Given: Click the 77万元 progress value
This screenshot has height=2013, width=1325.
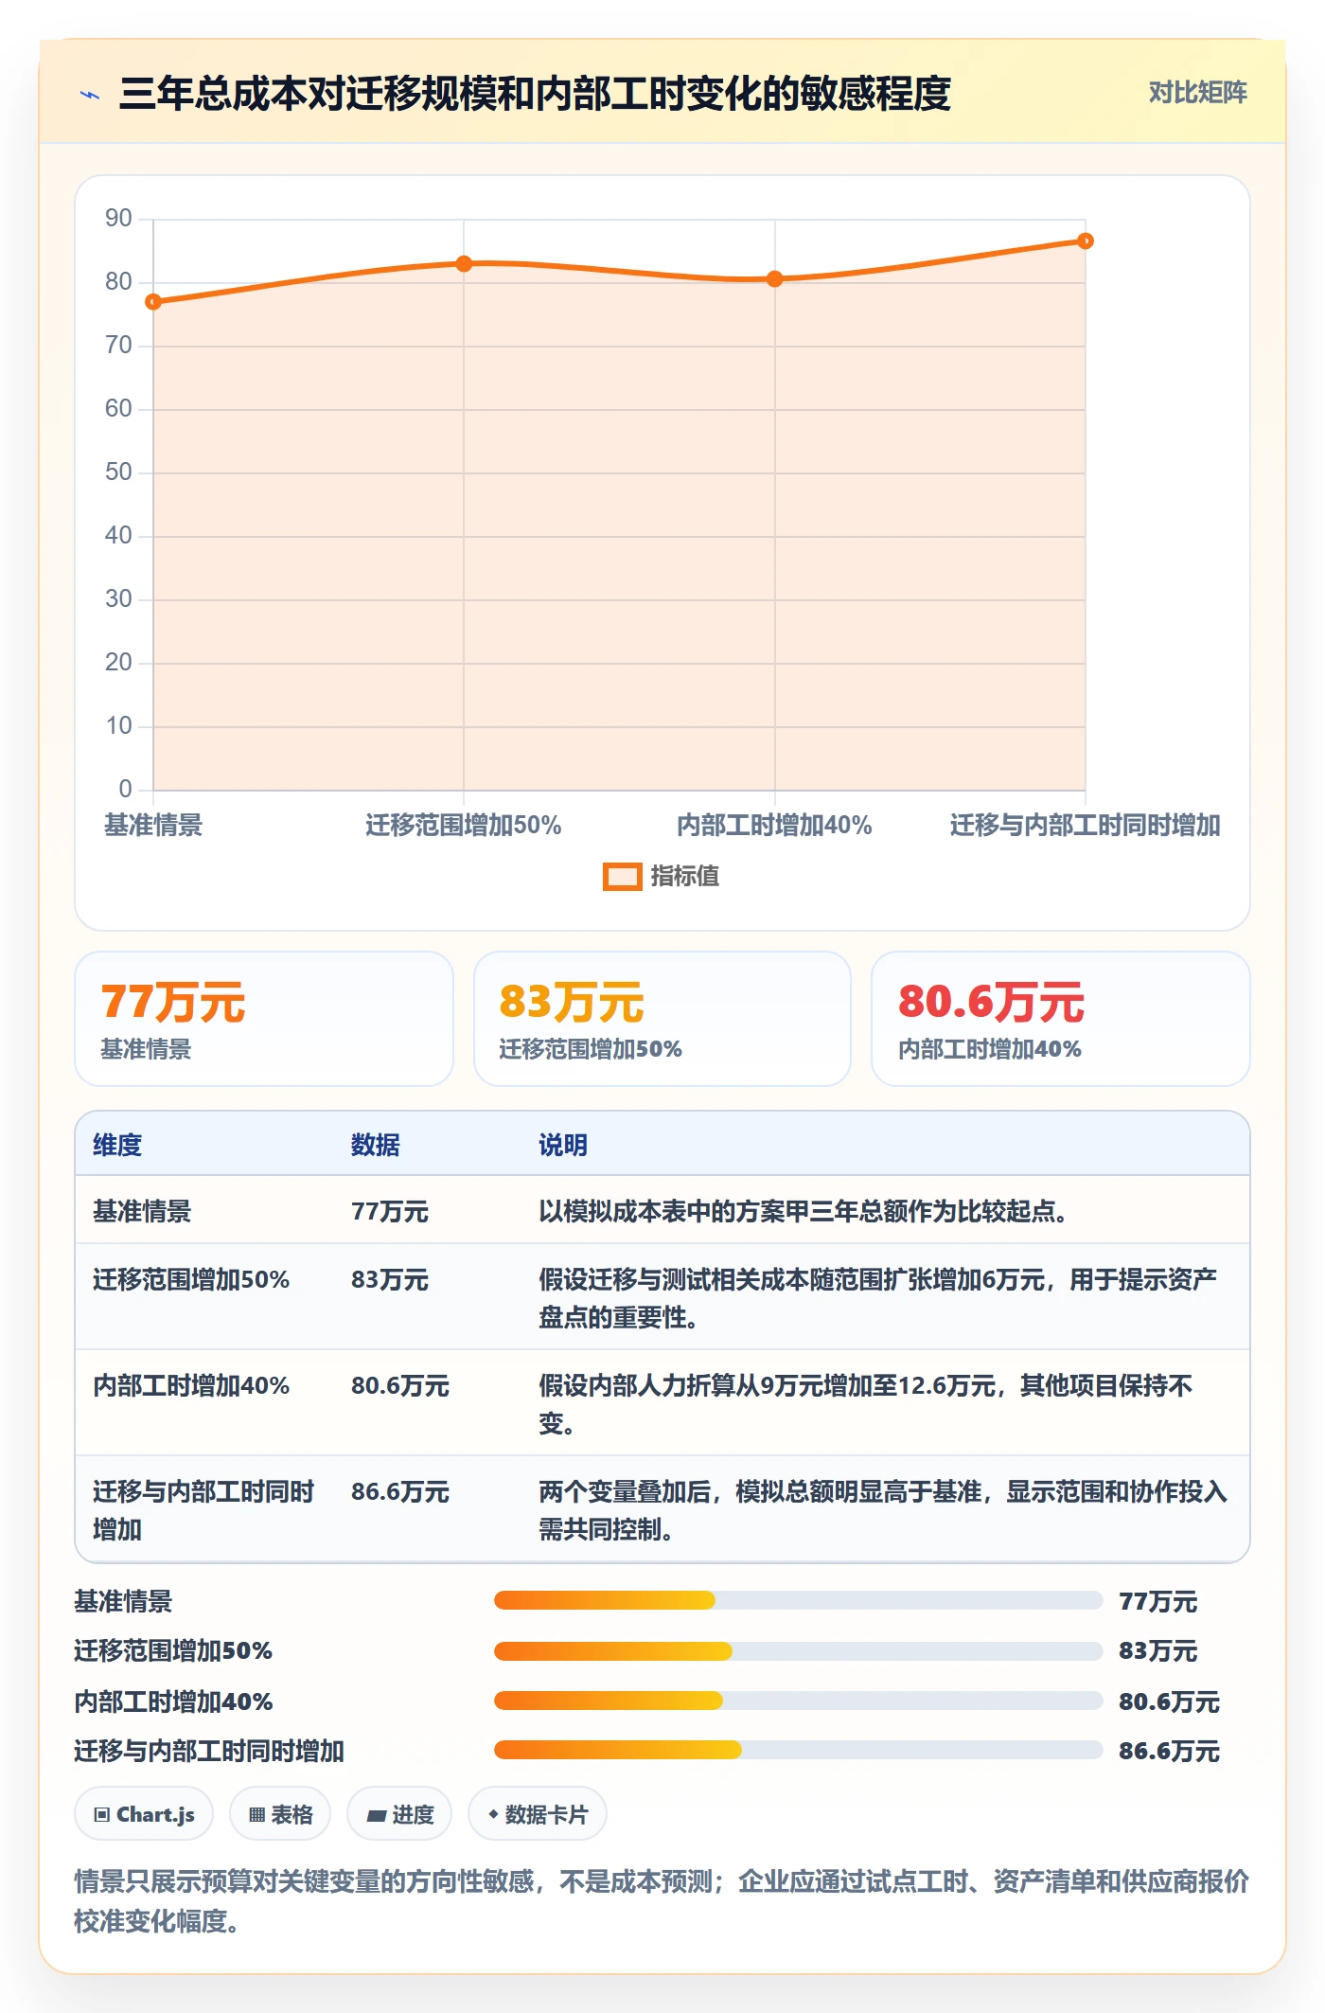Looking at the screenshot, I should (x=1158, y=1601).
